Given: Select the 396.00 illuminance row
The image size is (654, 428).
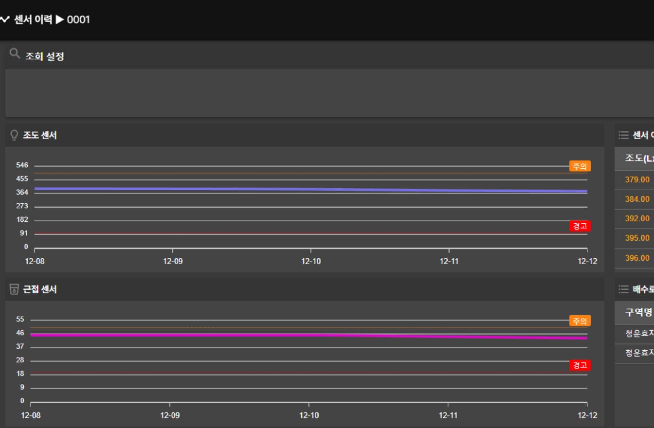Looking at the screenshot, I should click(637, 258).
